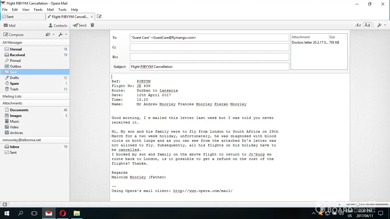Screen dimensions: 390x219
Task: Toggle the plain text Aa formatting button
Action: coord(367,25)
